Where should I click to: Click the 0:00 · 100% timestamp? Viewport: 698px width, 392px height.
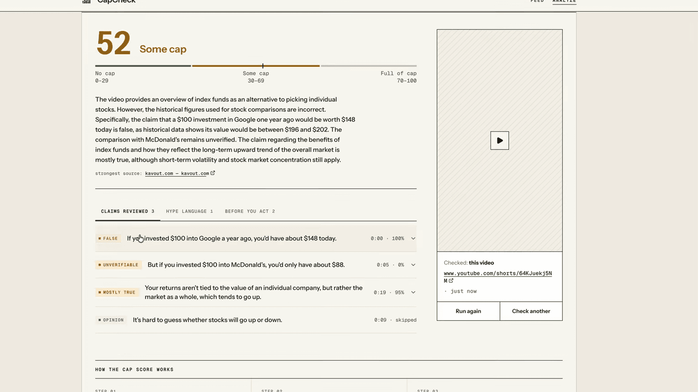click(x=387, y=239)
